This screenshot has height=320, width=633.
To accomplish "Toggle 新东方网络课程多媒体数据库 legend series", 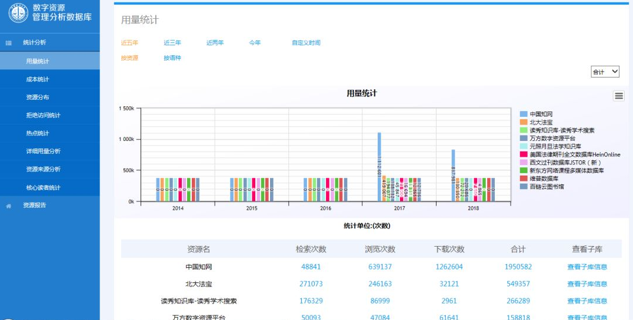I will tap(562, 170).
